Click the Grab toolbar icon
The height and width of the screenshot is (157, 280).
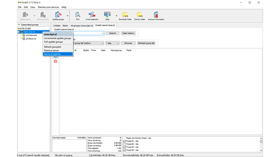(x=107, y=16)
